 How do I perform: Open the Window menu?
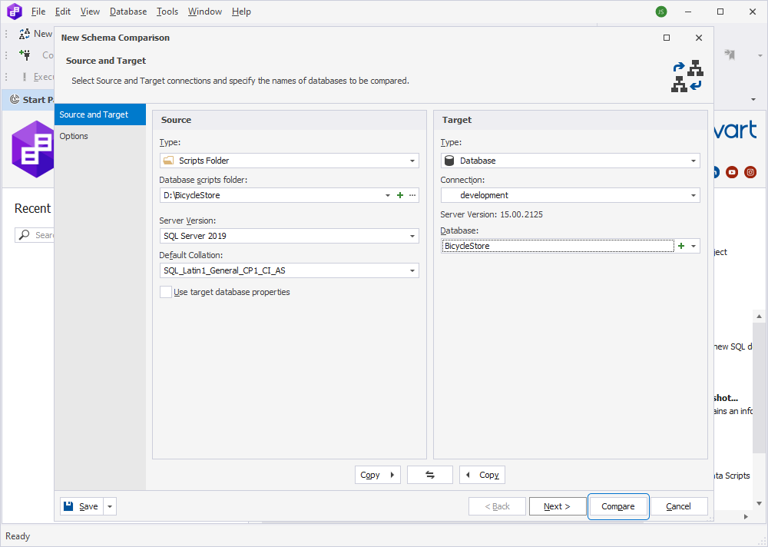205,12
